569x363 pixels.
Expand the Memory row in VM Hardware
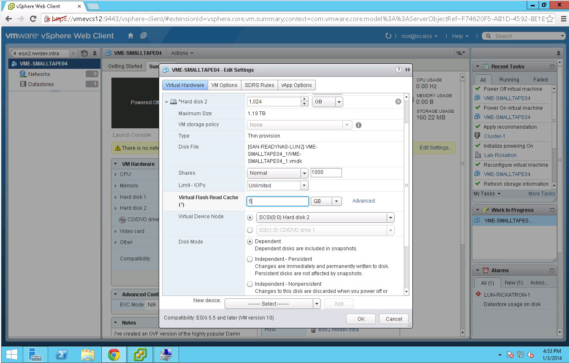tap(116, 186)
